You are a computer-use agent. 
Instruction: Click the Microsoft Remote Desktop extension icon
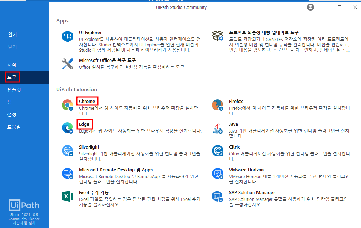click(x=68, y=173)
